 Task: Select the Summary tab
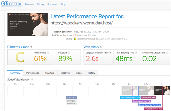click(x=15, y=73)
